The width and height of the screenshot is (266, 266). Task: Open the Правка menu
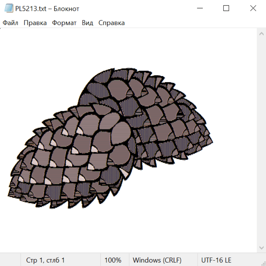click(35, 23)
